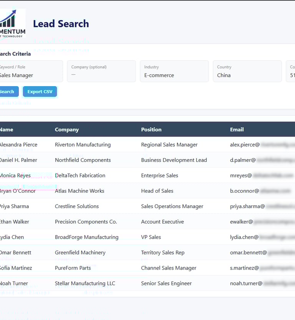Sort by the Email column header
The image size is (295, 320).
tap(237, 130)
